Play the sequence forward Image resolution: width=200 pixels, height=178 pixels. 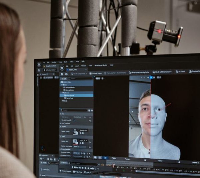point(85,168)
